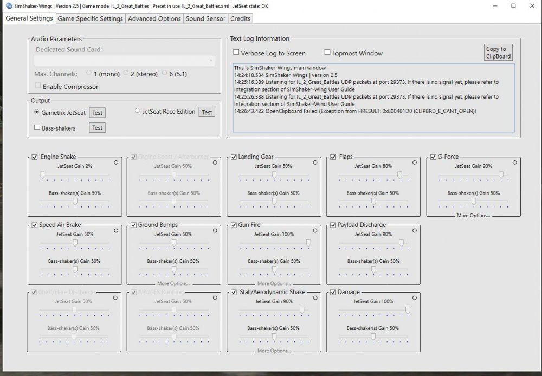Click the circle indicator in Engine Shake panel

[115, 162]
